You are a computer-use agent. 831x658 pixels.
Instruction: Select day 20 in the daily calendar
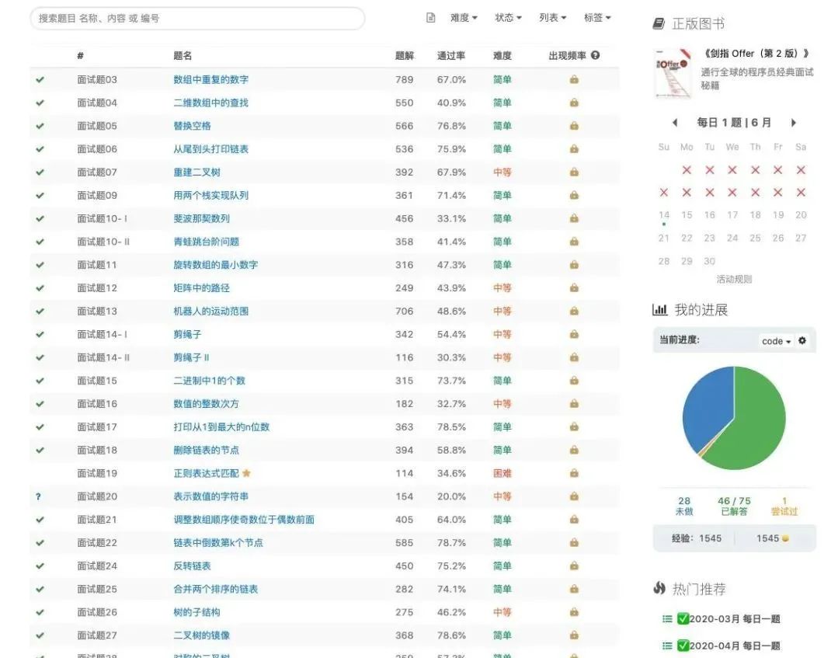(x=801, y=215)
